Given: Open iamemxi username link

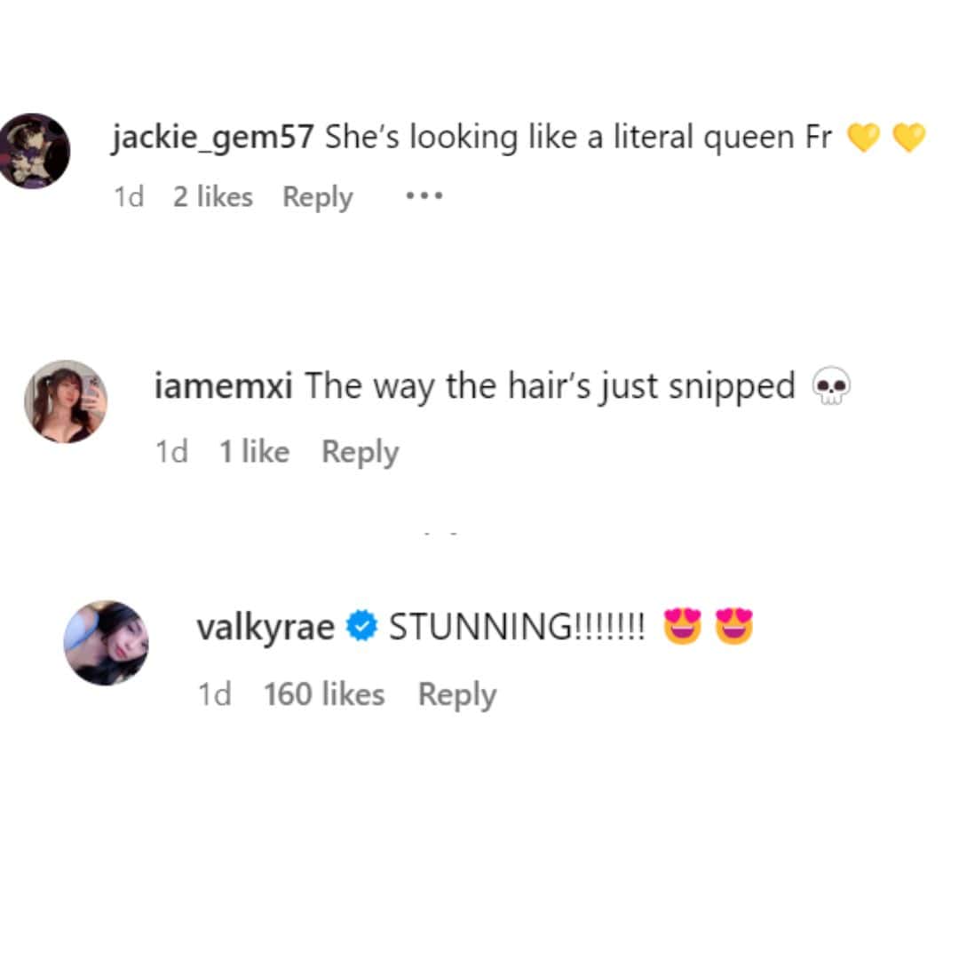Looking at the screenshot, I should (223, 386).
